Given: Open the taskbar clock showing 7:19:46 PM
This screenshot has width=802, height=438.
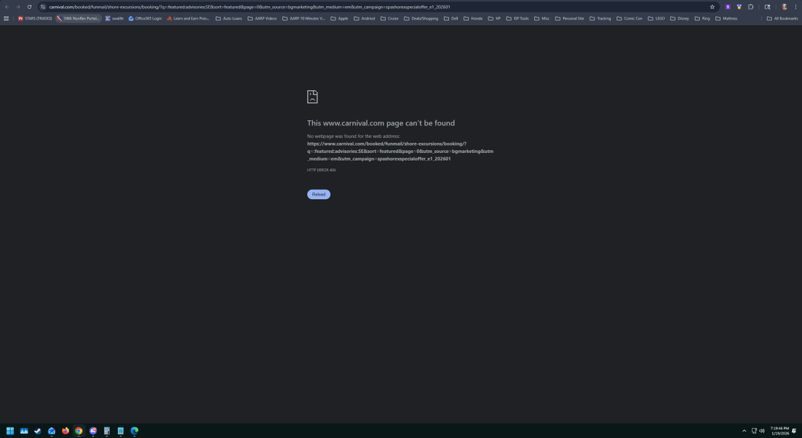Looking at the screenshot, I should coord(779,431).
